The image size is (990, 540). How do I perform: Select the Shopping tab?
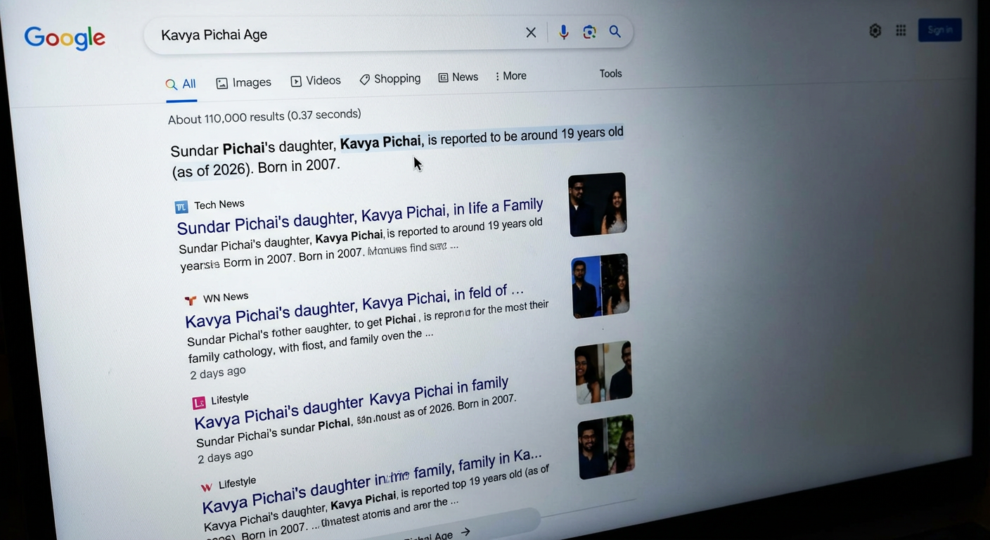(x=390, y=79)
